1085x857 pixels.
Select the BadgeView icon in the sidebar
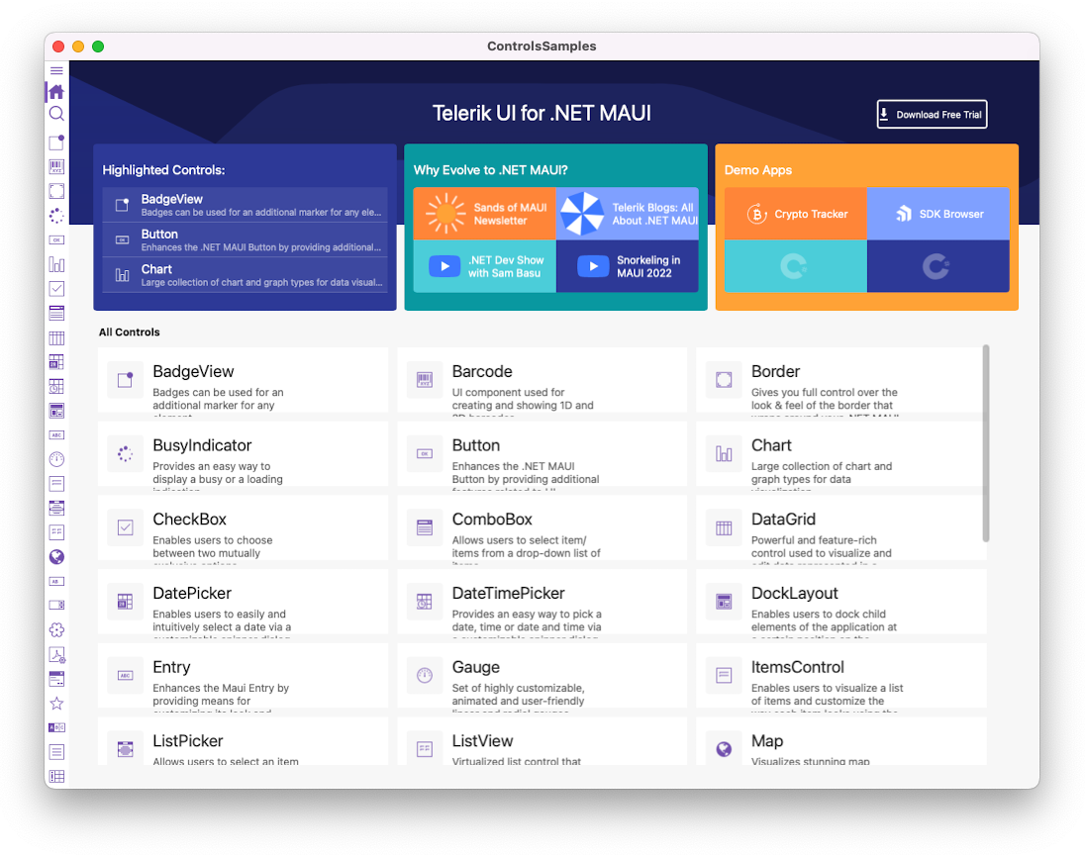56,142
